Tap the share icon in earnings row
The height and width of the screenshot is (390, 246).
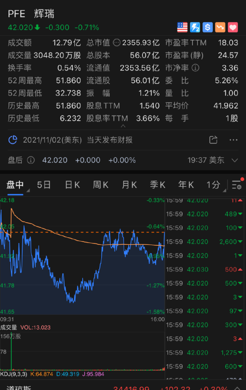213,140
